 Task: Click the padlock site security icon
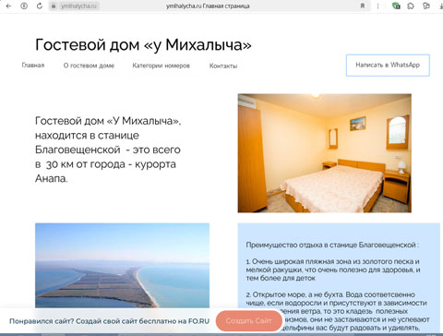click(54, 6)
